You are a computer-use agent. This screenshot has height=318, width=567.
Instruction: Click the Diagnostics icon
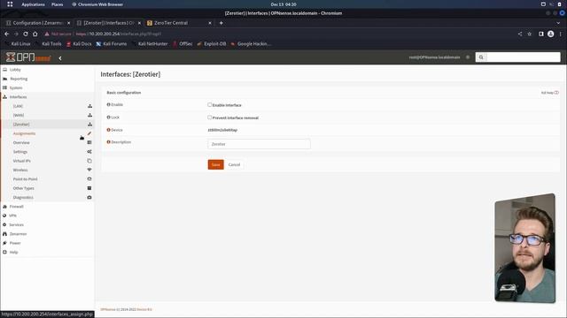[89, 197]
